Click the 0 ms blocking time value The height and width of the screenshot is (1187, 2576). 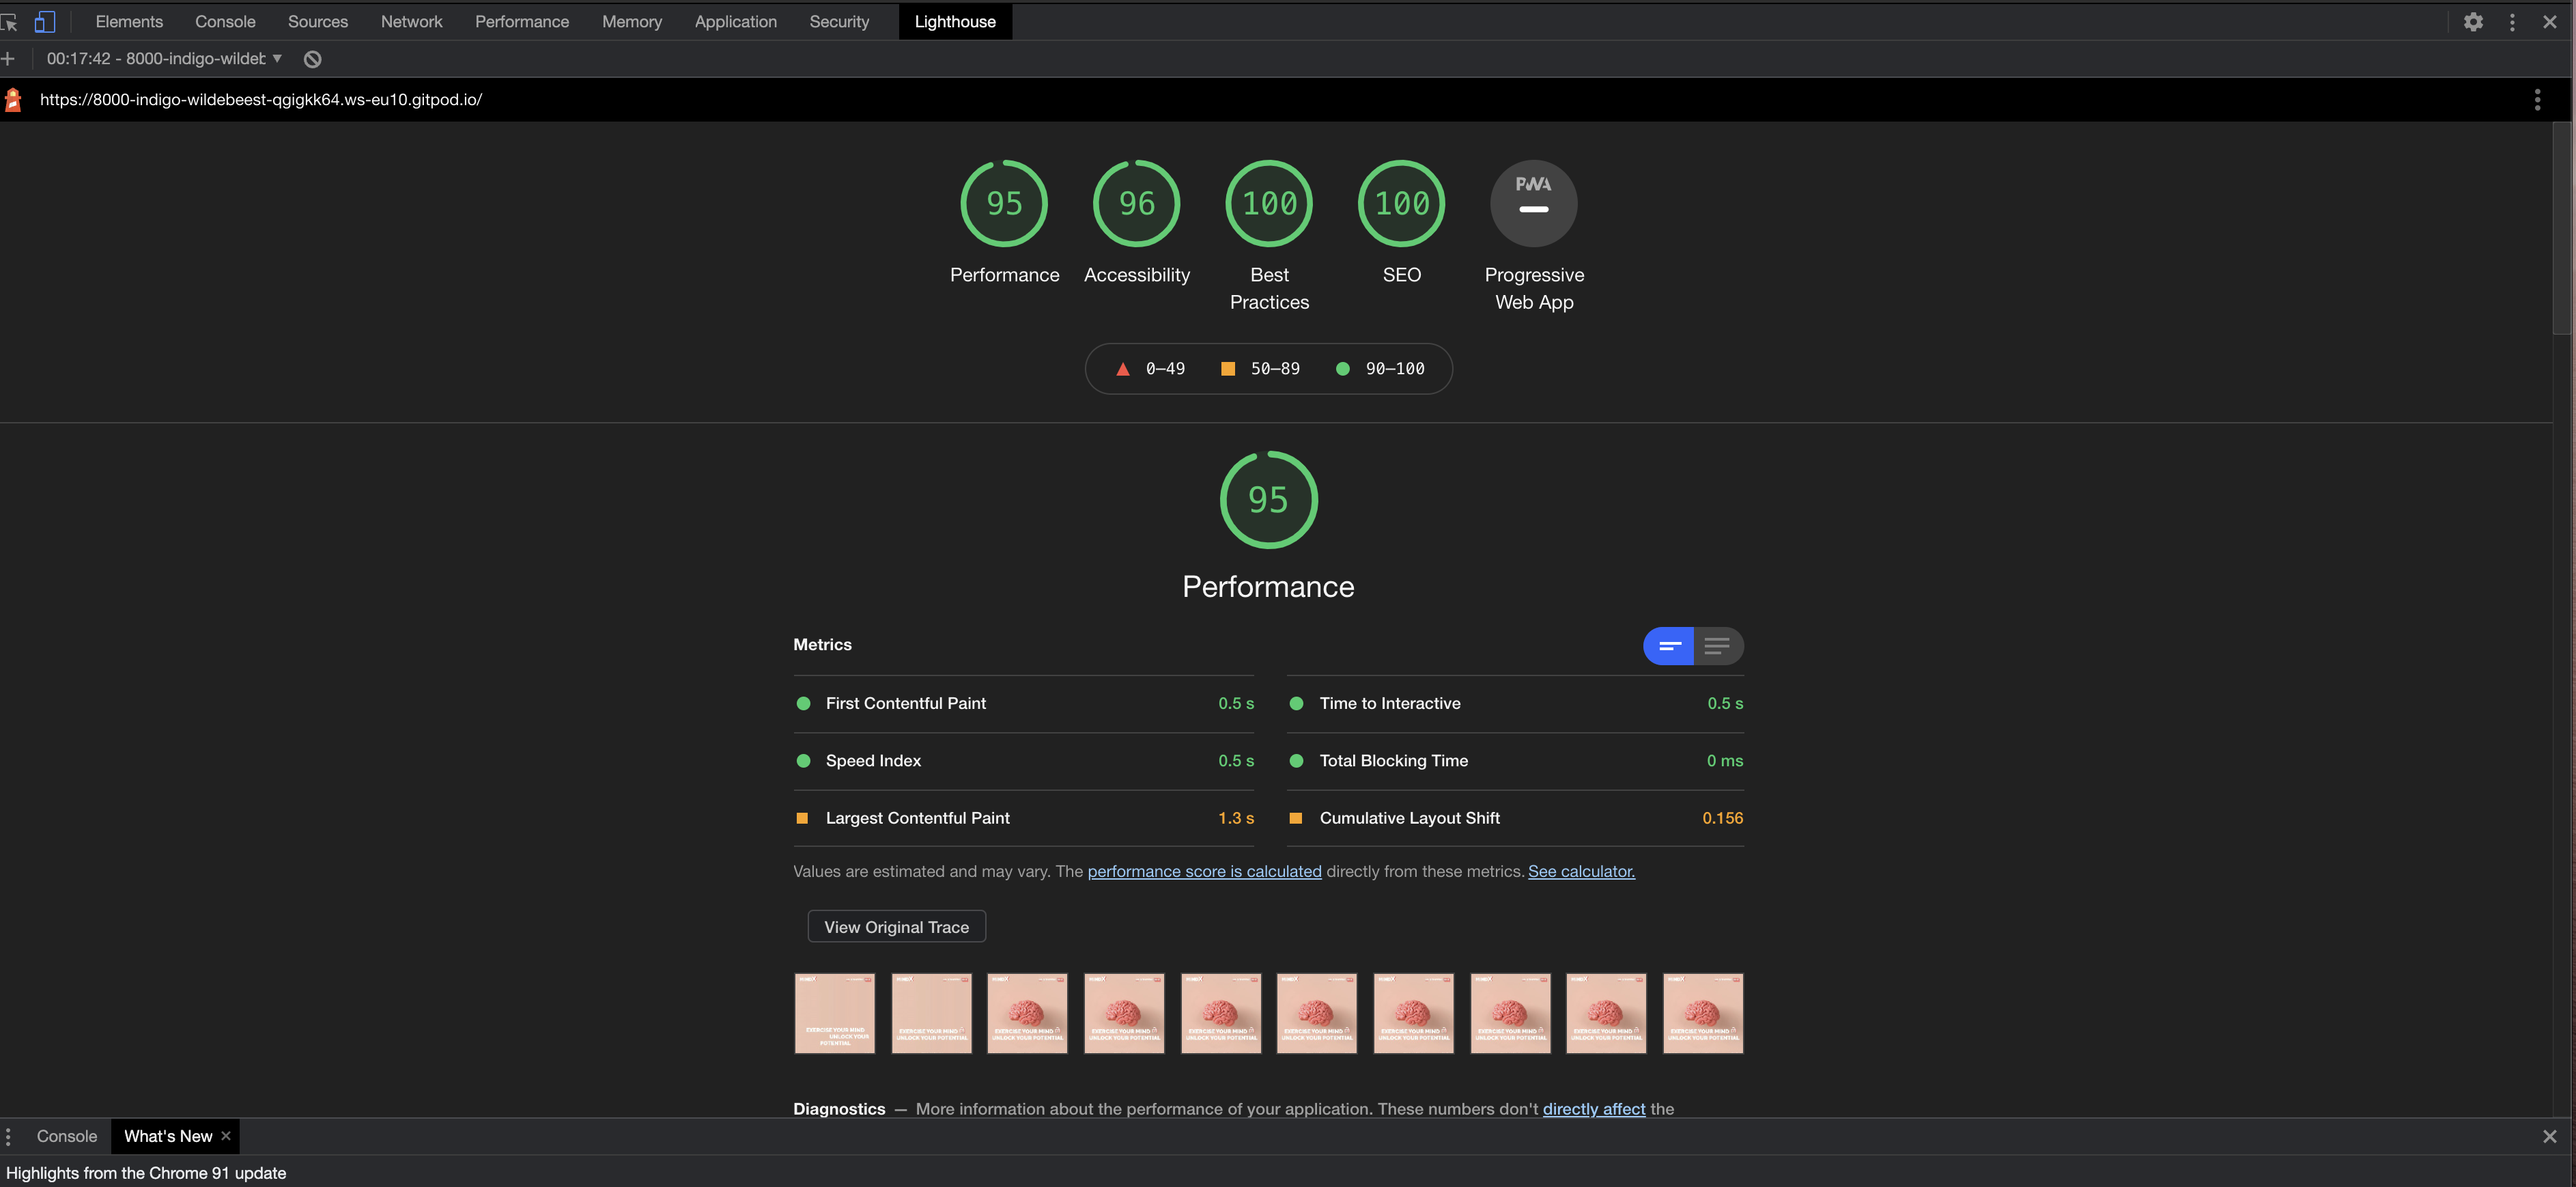coord(1724,761)
